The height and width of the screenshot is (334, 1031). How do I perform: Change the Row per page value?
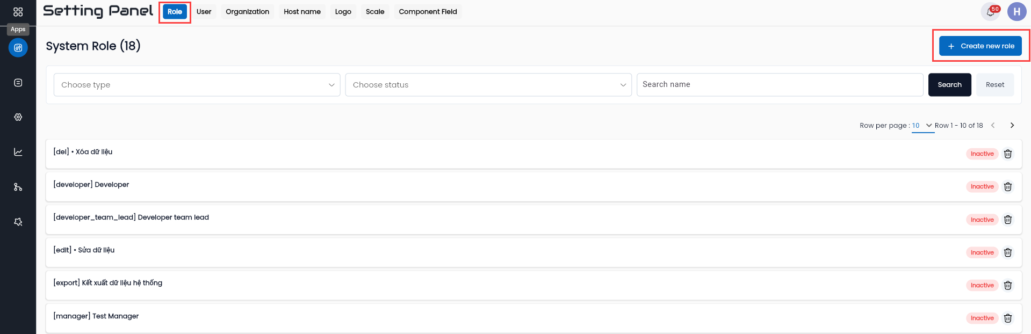[x=922, y=126]
